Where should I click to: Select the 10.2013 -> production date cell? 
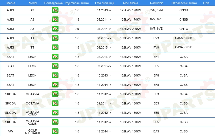[x=104, y=75]
